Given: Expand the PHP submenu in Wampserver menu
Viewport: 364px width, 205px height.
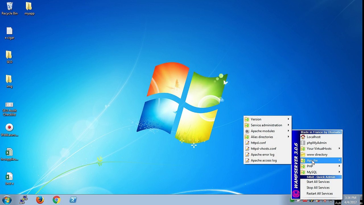Looking at the screenshot, I should click(x=321, y=166).
